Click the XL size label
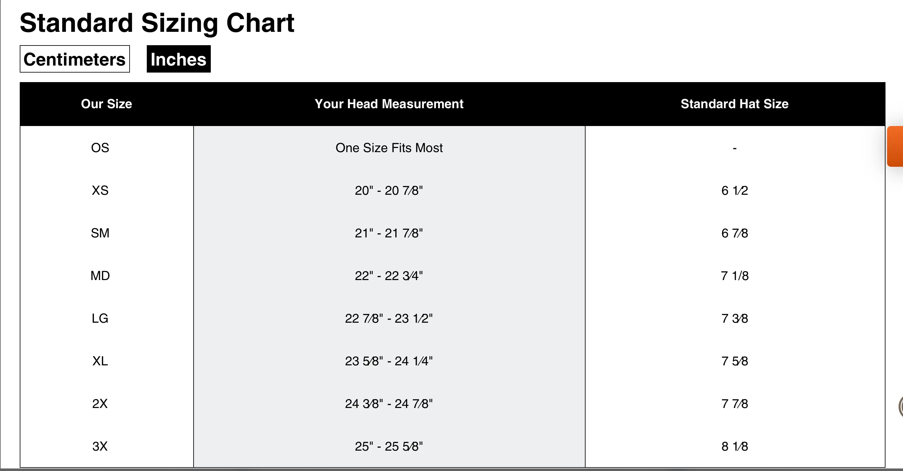This screenshot has width=903, height=471. click(100, 361)
